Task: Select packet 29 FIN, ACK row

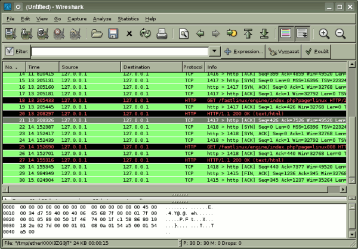Action: [174, 173]
